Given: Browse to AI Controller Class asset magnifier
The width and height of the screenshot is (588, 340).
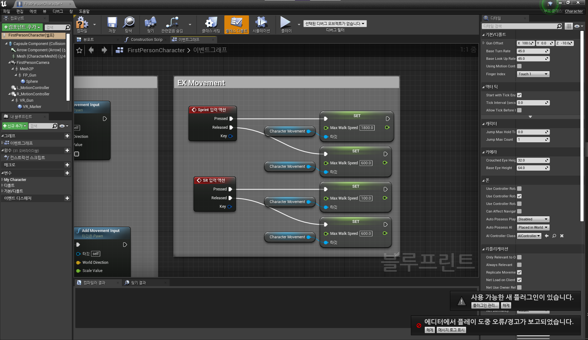Looking at the screenshot, I should click(554, 236).
